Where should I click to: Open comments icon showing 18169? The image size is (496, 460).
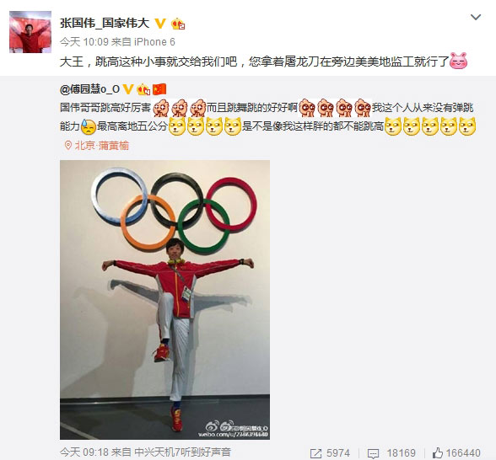373,453
